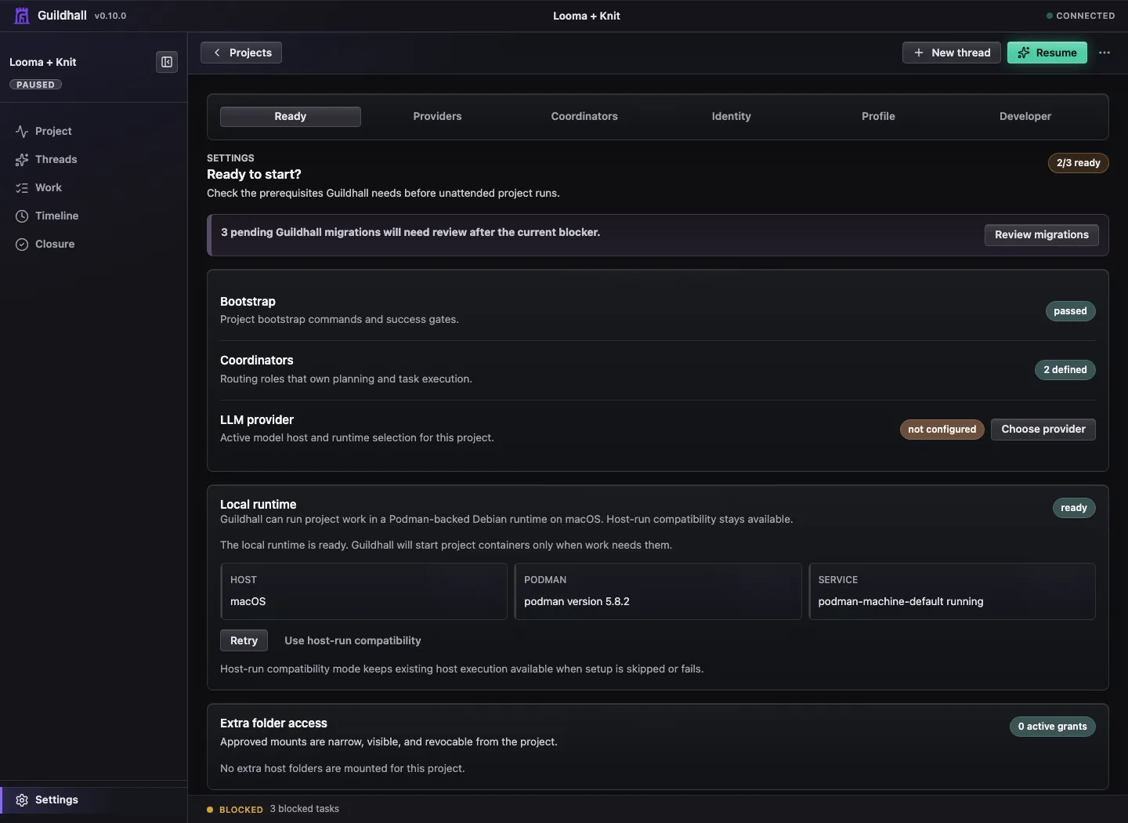Click the Coordinators row heading

pyautogui.click(x=257, y=361)
